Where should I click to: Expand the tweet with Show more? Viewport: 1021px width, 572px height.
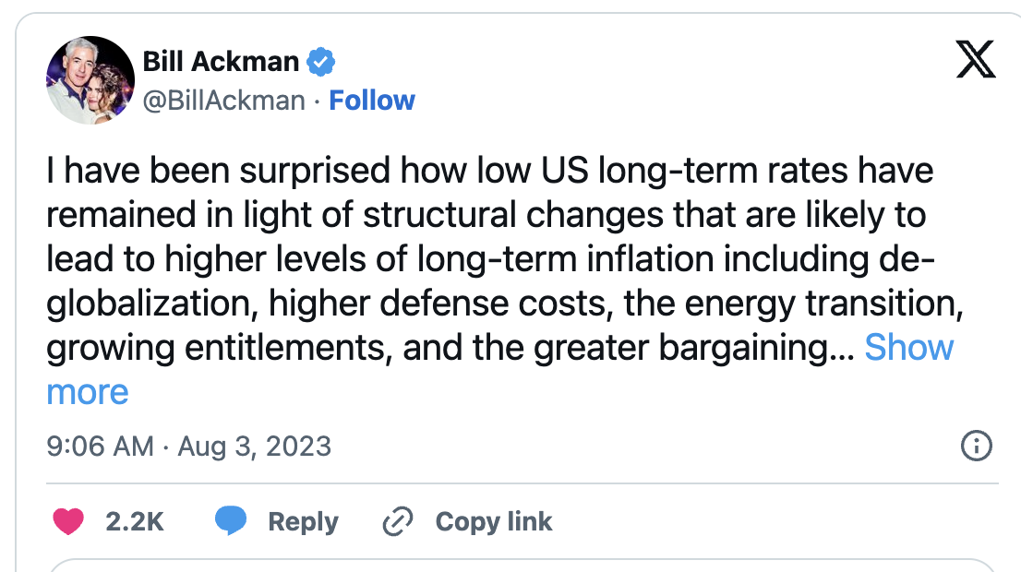click(x=908, y=348)
